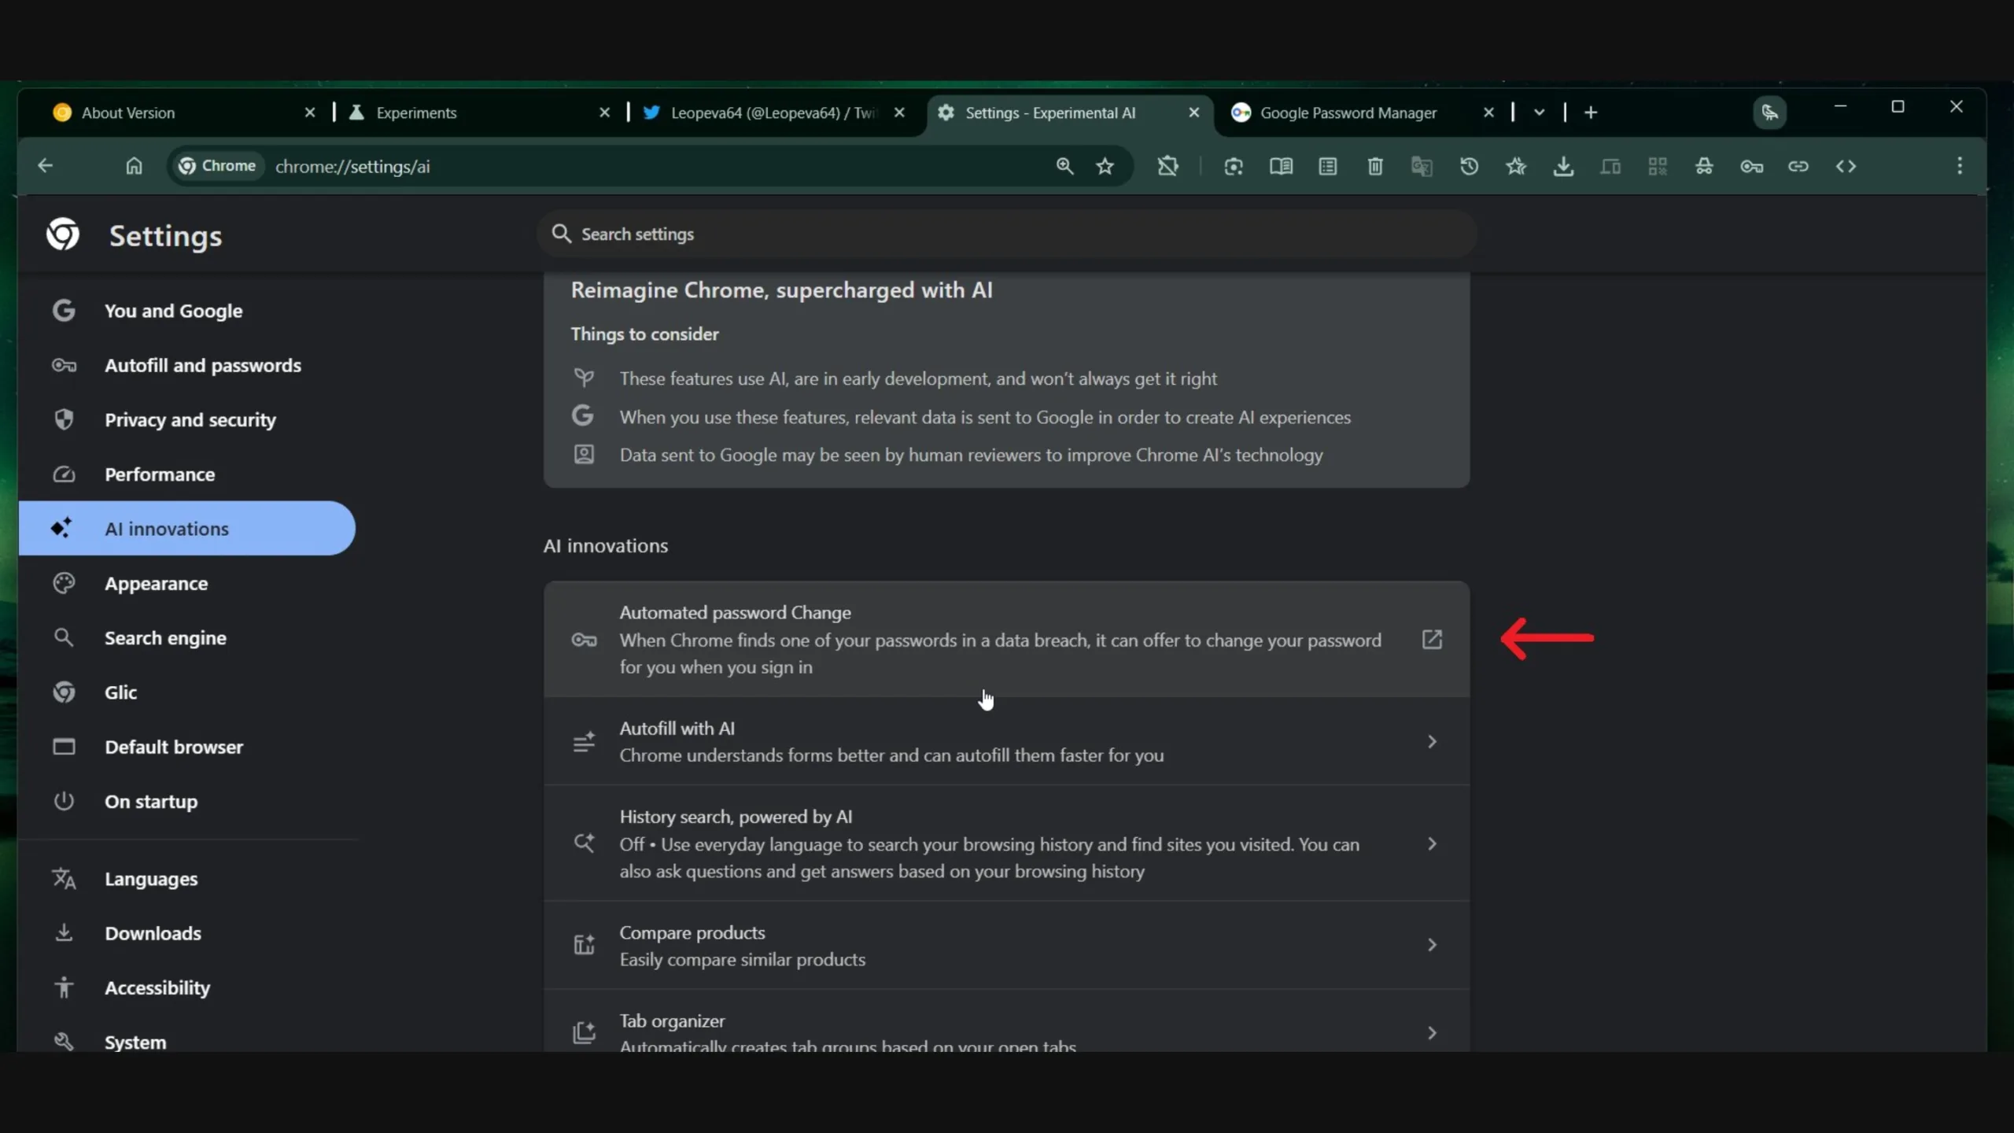Open Privacy and security settings
Viewport: 2014px width, 1133px height.
[187, 419]
